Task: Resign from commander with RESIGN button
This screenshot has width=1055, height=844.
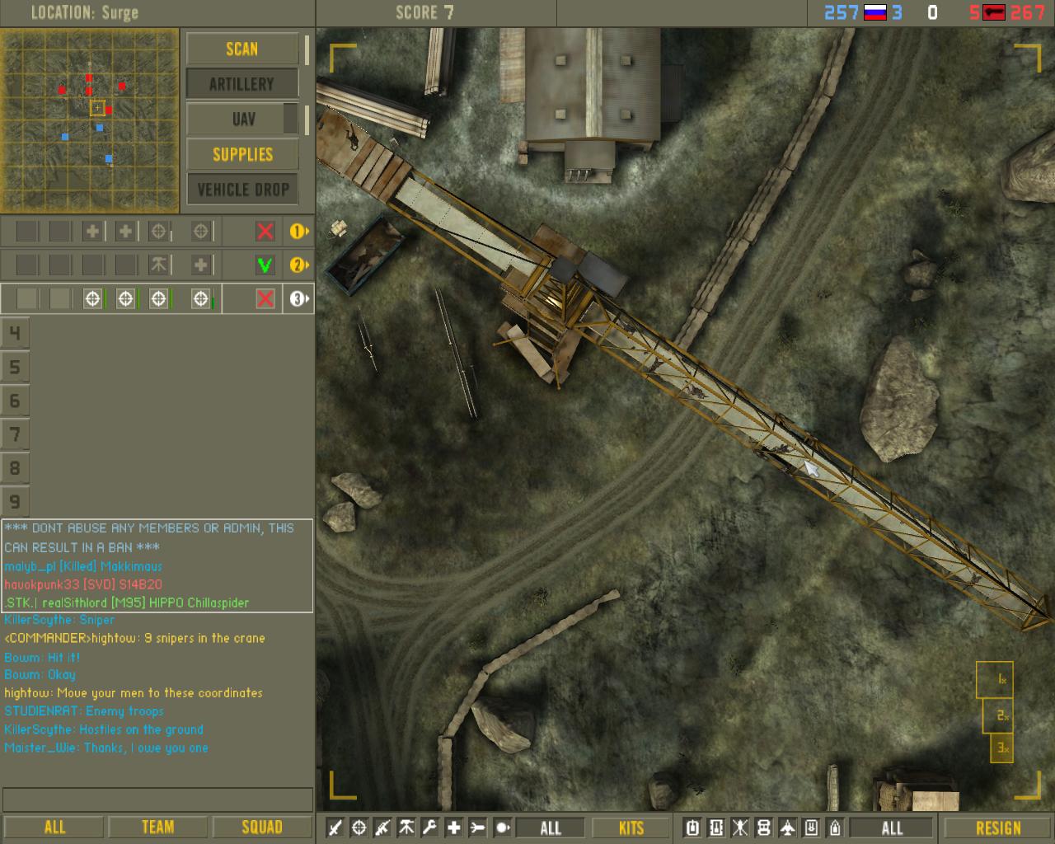Action: click(998, 828)
